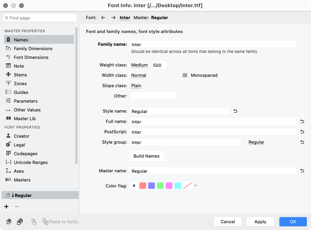Viewport: 311px width, 230px height.
Task: Toggle the Monospaced option
Action: [x=200, y=75]
